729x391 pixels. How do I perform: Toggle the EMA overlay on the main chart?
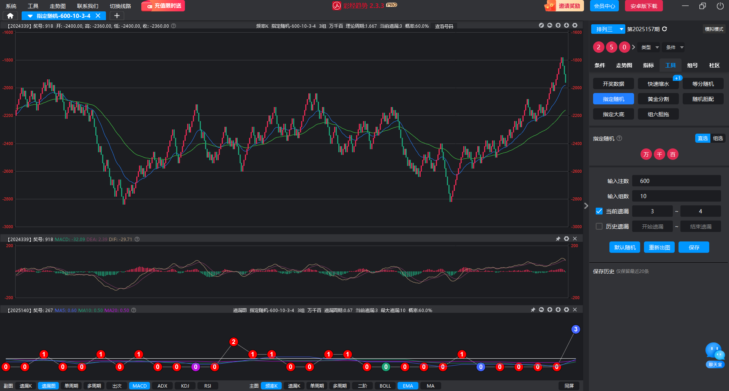[x=408, y=386]
